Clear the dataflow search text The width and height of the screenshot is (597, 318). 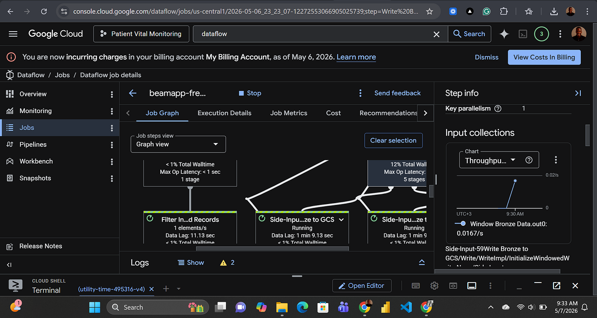(x=436, y=34)
